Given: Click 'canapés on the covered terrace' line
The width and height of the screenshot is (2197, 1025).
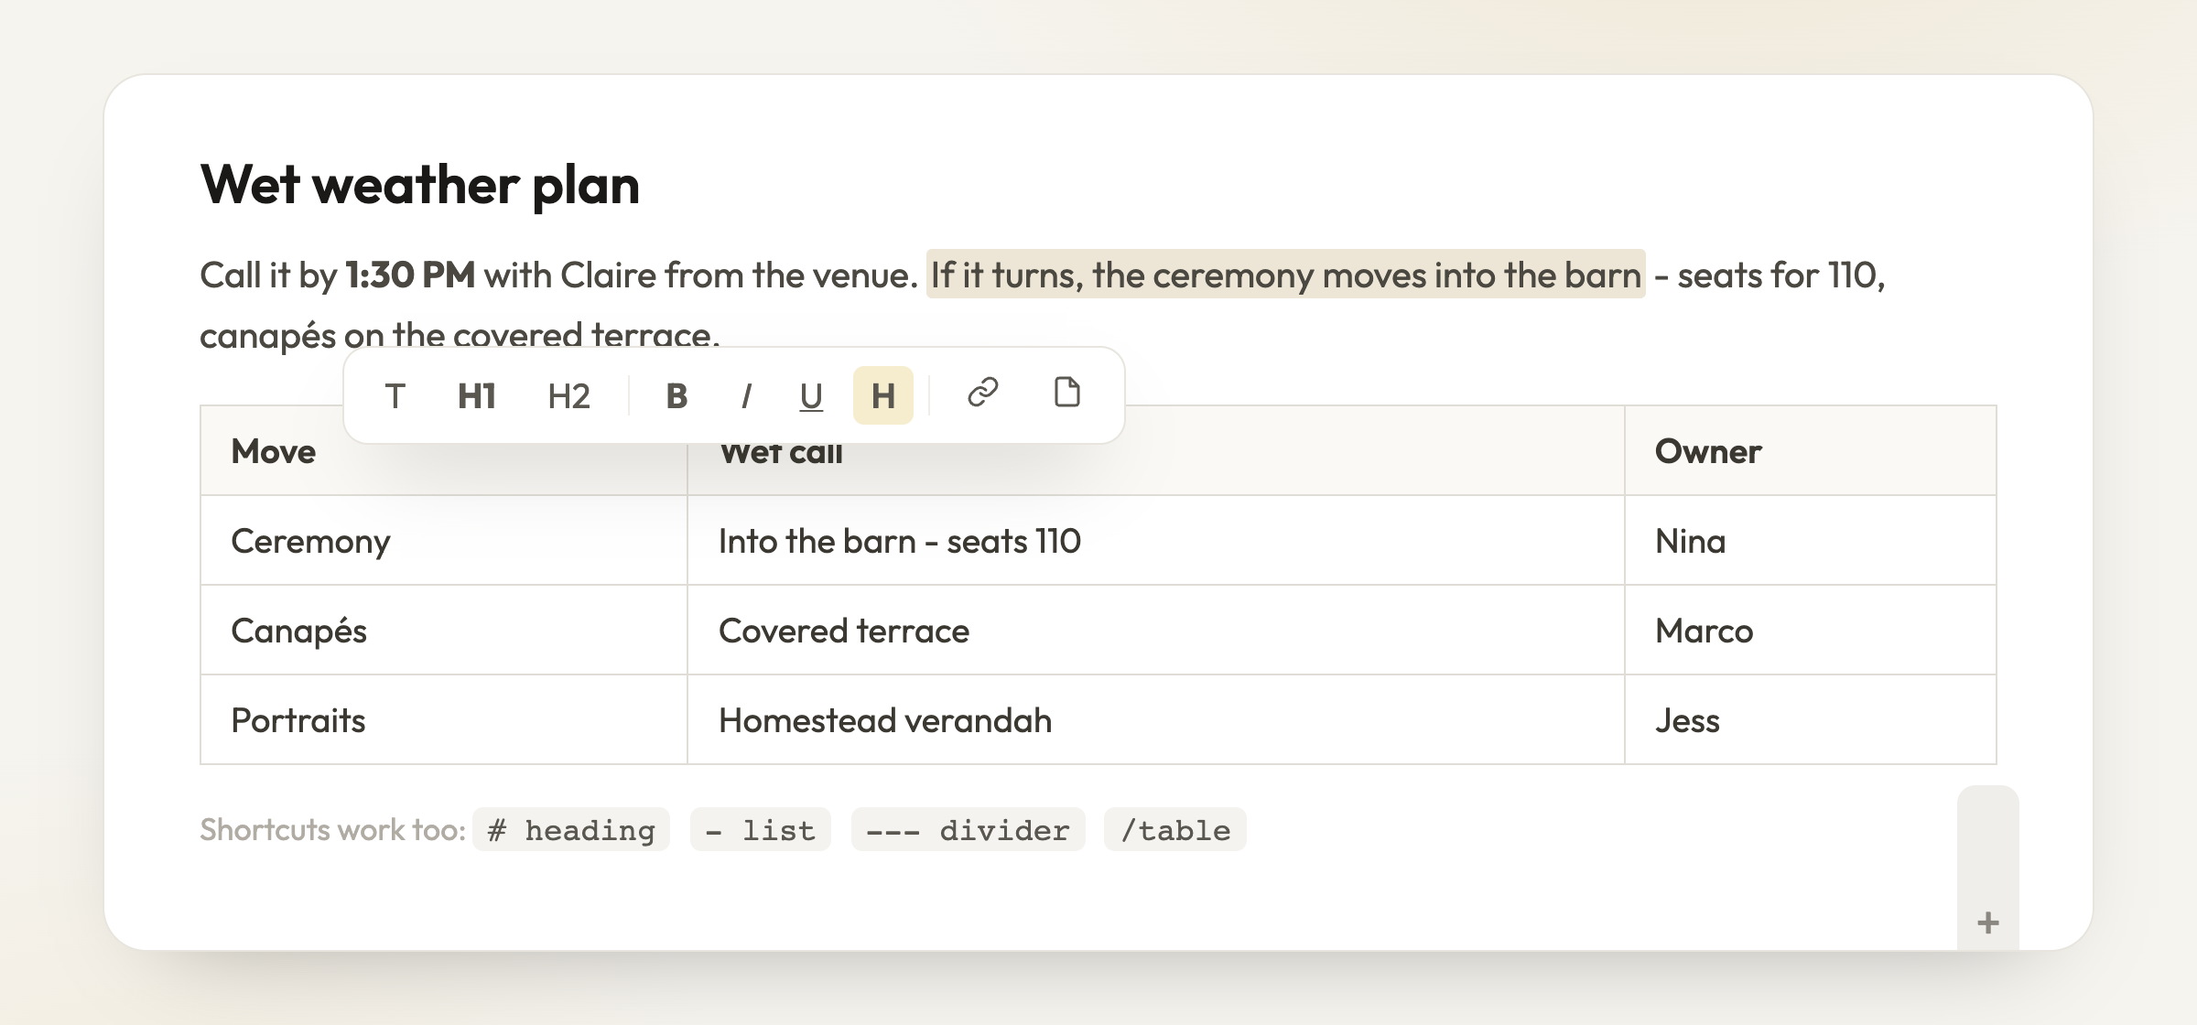Looking at the screenshot, I should [x=460, y=335].
